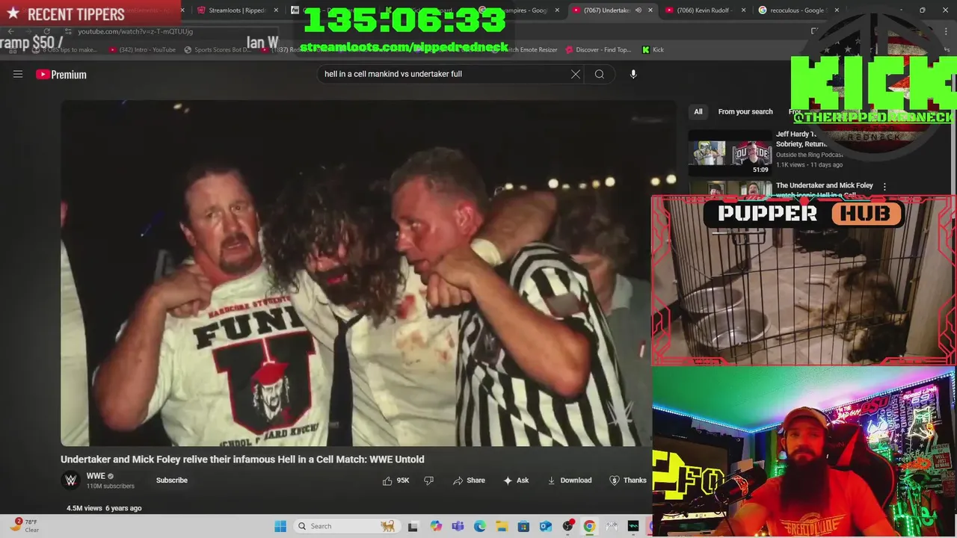This screenshot has height=538, width=957.
Task: Subscribe to the WWE channel
Action: click(172, 480)
